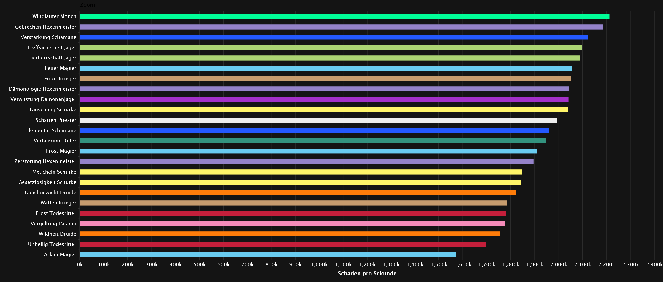The height and width of the screenshot is (282, 663).
Task: Click the 'Schatten Priester' label
Action: [x=56, y=120]
